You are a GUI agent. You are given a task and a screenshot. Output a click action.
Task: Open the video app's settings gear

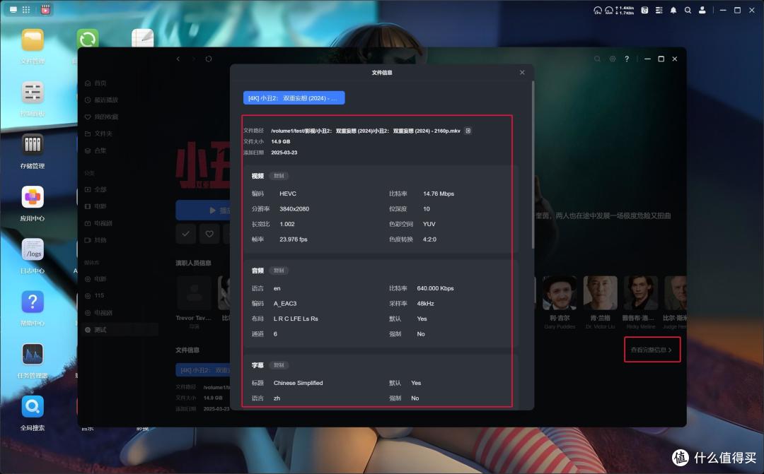[x=613, y=59]
